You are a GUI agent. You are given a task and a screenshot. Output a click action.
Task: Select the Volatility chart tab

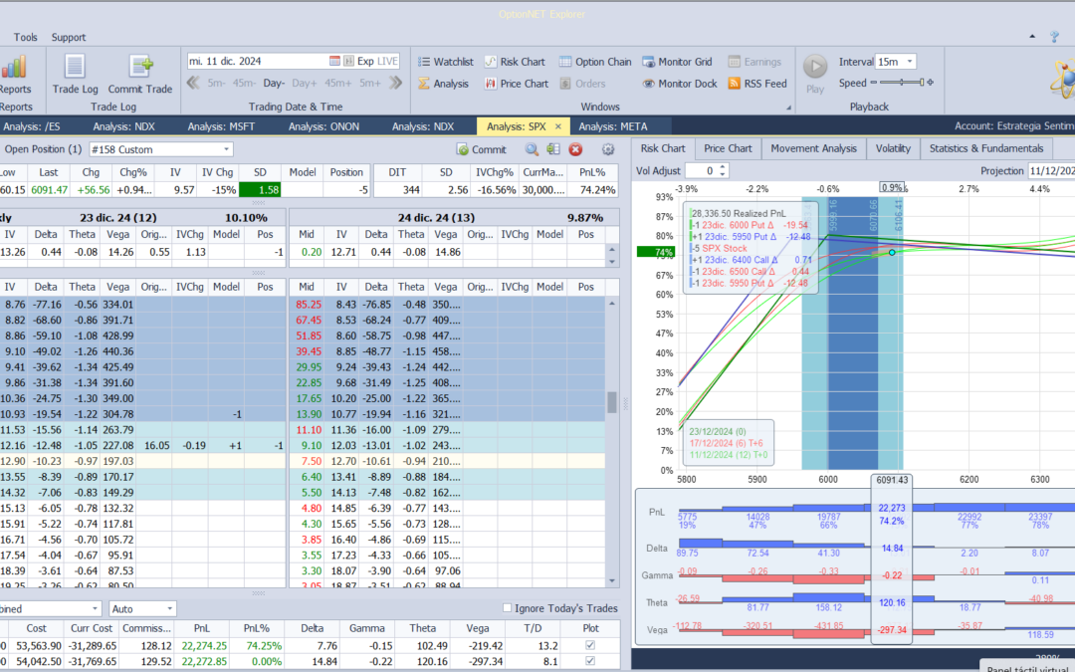(892, 148)
